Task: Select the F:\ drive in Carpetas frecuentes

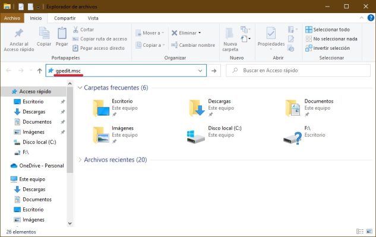Action: coord(305,135)
